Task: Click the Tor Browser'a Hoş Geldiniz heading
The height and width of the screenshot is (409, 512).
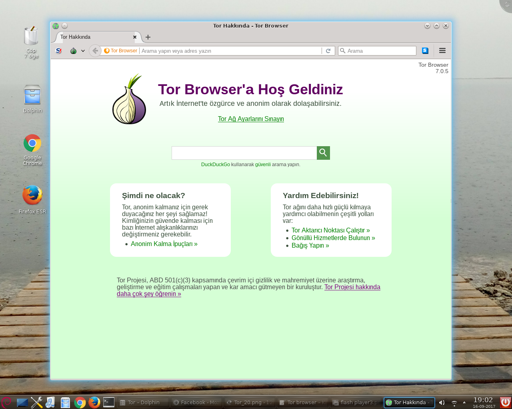Action: click(250, 89)
